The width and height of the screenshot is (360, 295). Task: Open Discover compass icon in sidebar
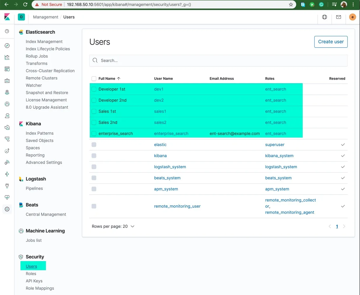click(7, 46)
